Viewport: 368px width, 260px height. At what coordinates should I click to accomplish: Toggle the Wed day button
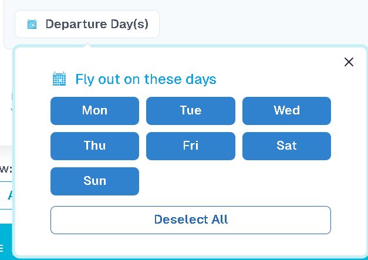[x=286, y=111]
